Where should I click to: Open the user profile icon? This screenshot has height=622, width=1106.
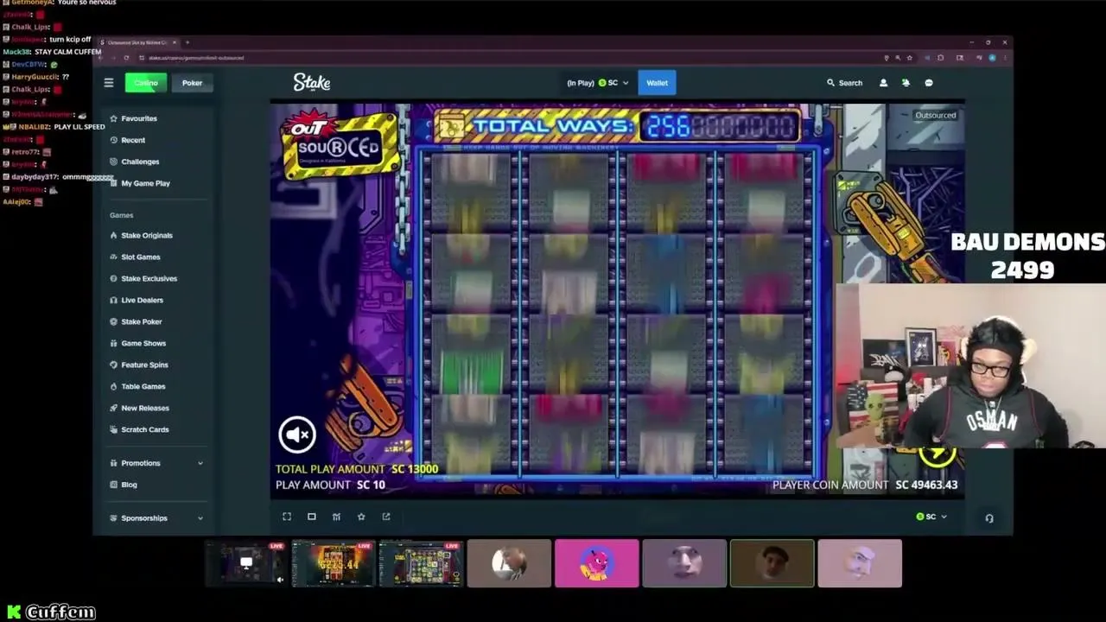click(883, 83)
